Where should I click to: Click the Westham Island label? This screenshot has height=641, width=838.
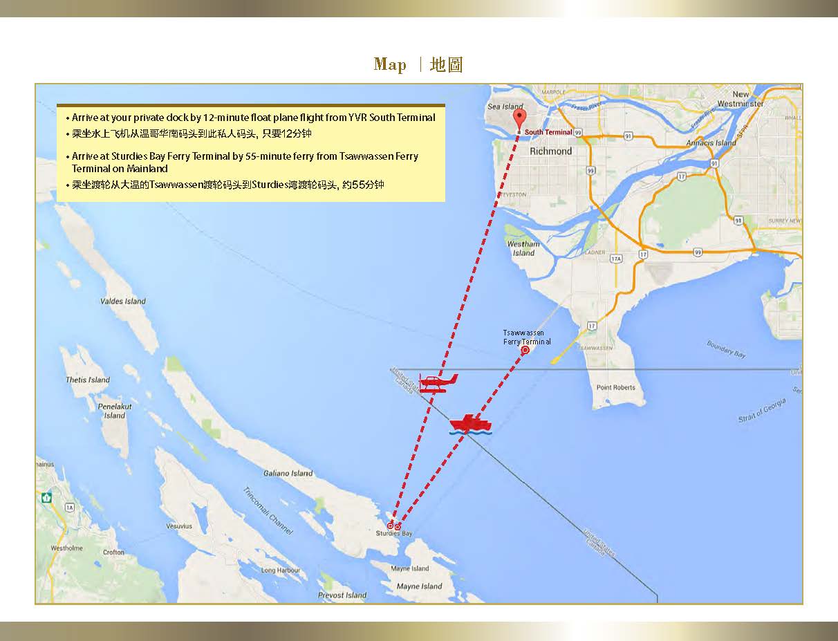pyautogui.click(x=523, y=248)
